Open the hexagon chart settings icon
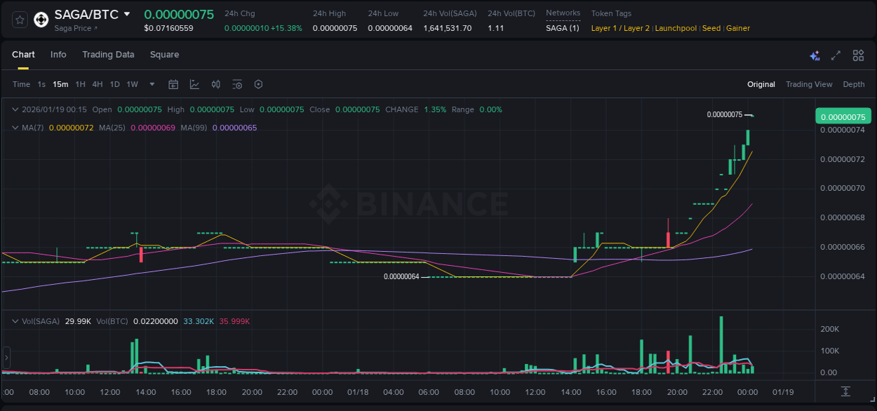 258,84
